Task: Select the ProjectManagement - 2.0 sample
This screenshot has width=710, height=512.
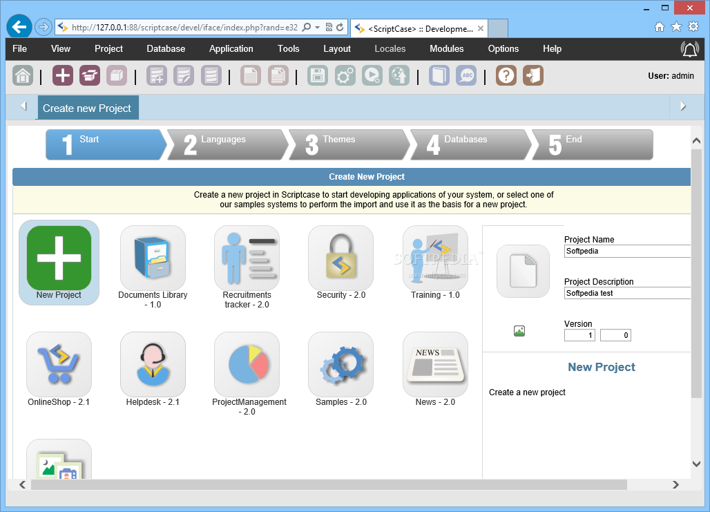Action: pos(247,365)
